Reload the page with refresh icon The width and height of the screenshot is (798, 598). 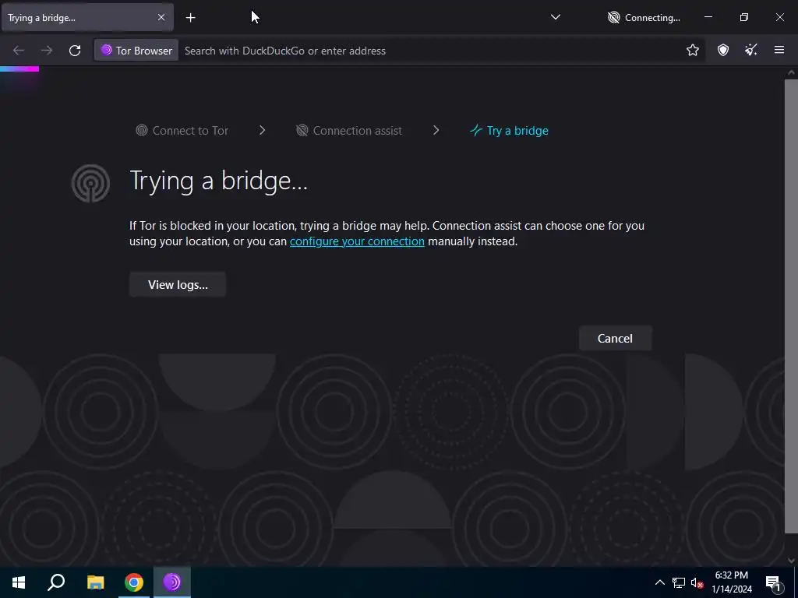[x=75, y=51]
